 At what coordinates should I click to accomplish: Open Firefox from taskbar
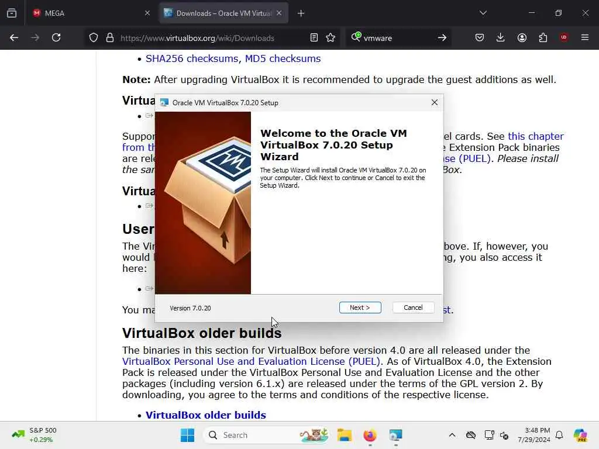[370, 435]
